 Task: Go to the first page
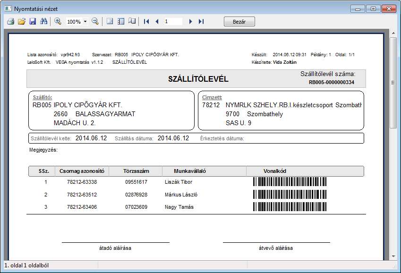146,22
